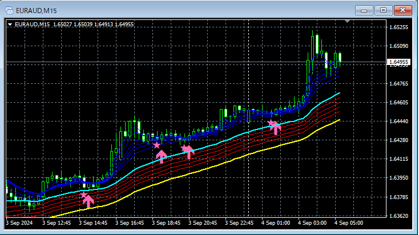The height and width of the screenshot is (235, 419).
Task: Click the 4 Sep 05:00 time label
Action: (349, 222)
